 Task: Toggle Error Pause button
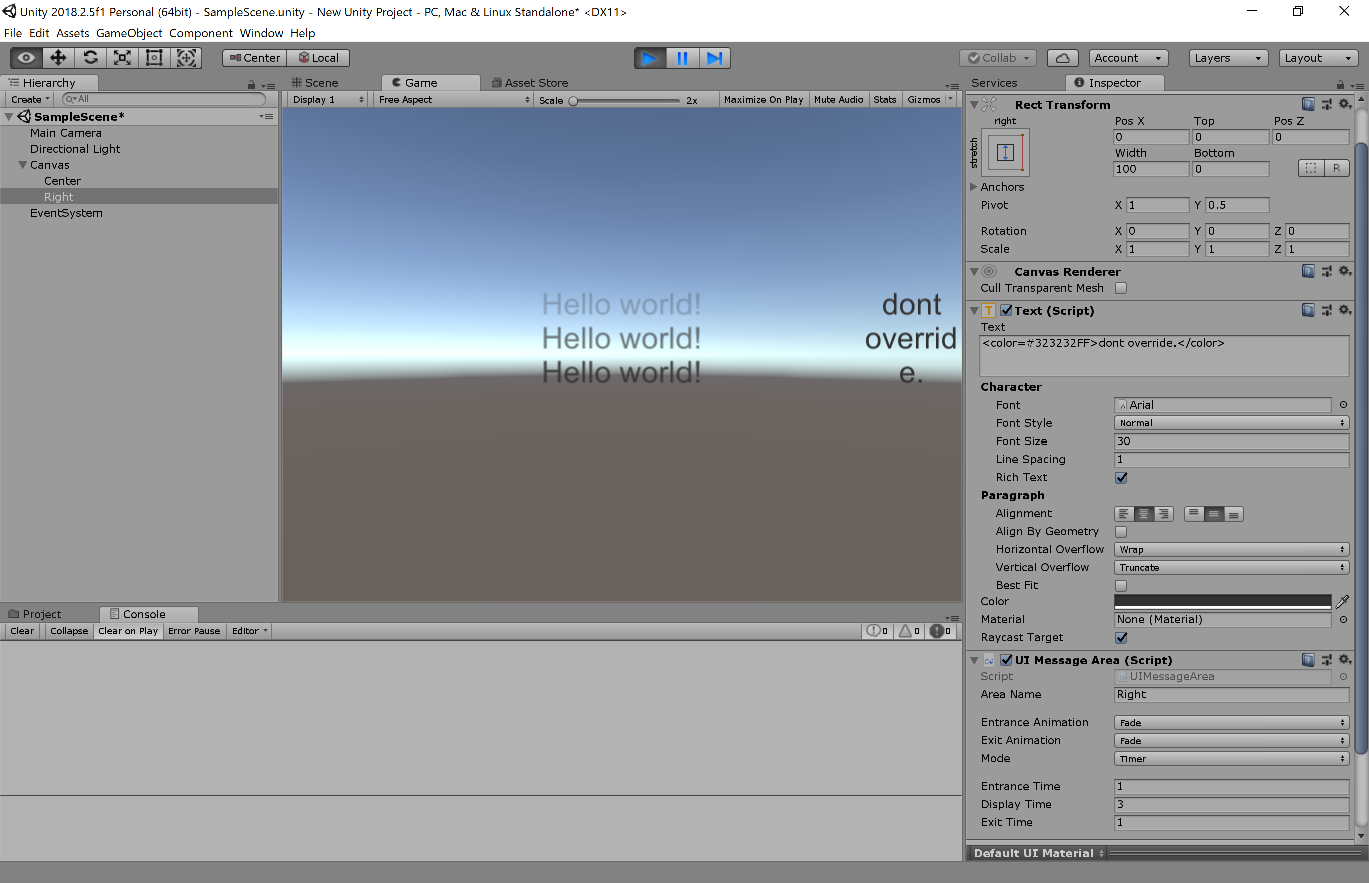[x=194, y=631]
